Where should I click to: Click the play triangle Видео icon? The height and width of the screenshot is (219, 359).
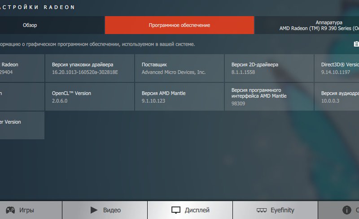(94, 210)
